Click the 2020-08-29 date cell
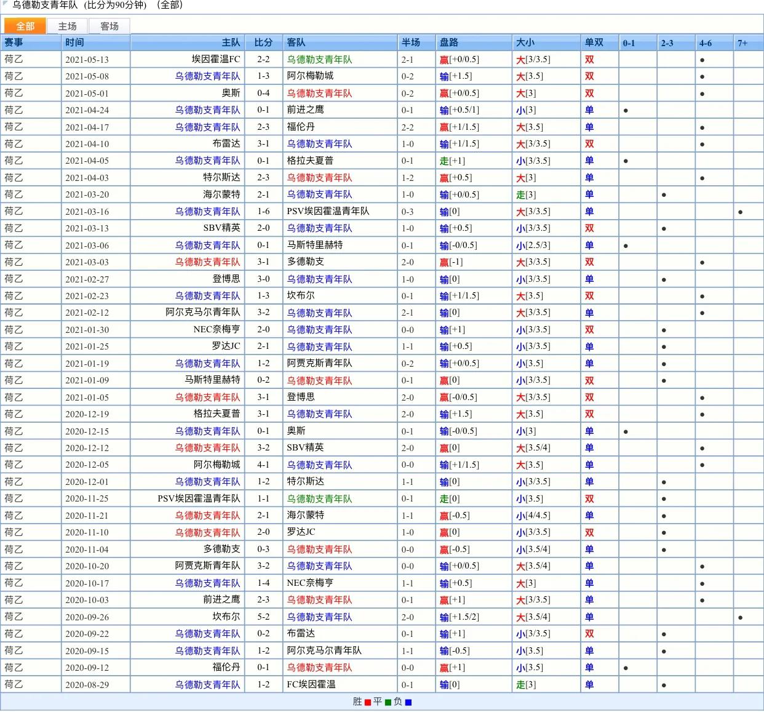Screen dimensions: 764x712 pos(87,684)
